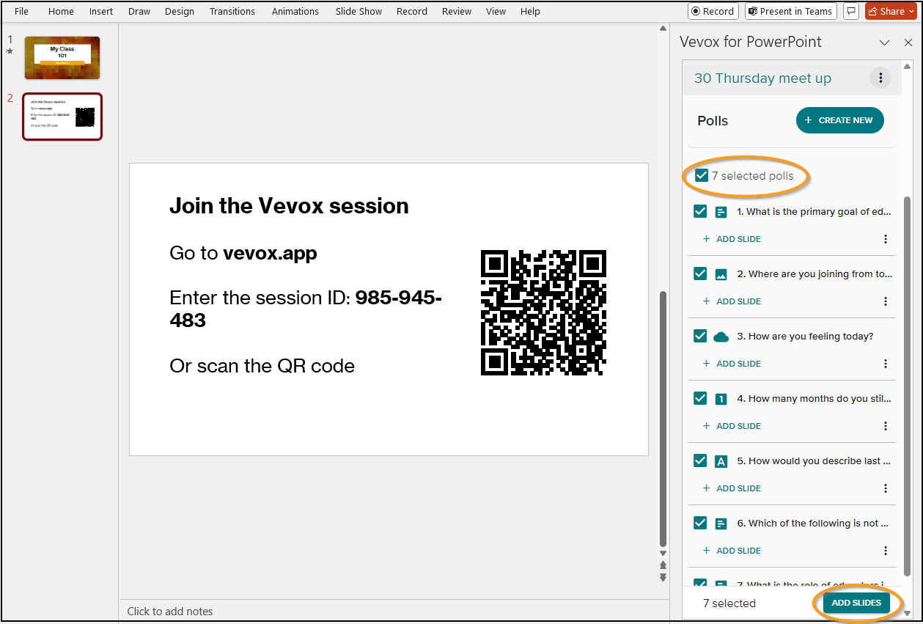Click the Comments icon near the Share button
923x624 pixels.
pyautogui.click(x=850, y=11)
